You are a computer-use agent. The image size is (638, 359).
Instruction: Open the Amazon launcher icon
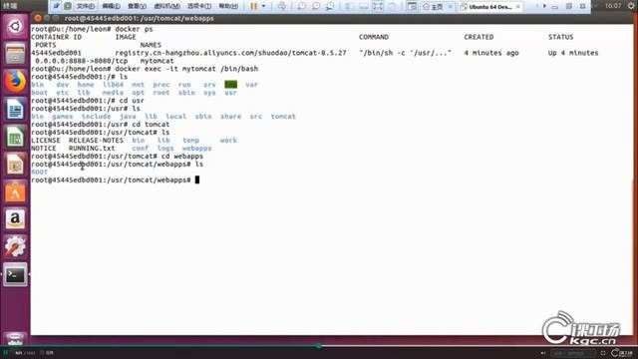pos(15,219)
